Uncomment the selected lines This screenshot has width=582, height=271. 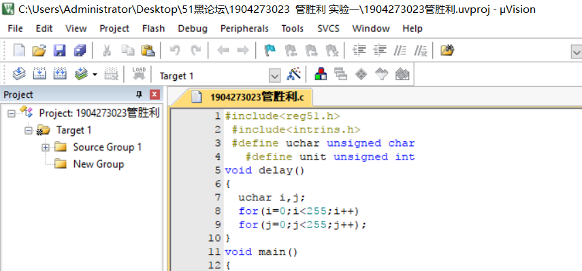click(x=421, y=50)
